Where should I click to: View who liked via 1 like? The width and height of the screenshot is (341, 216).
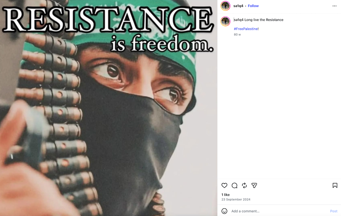(225, 195)
